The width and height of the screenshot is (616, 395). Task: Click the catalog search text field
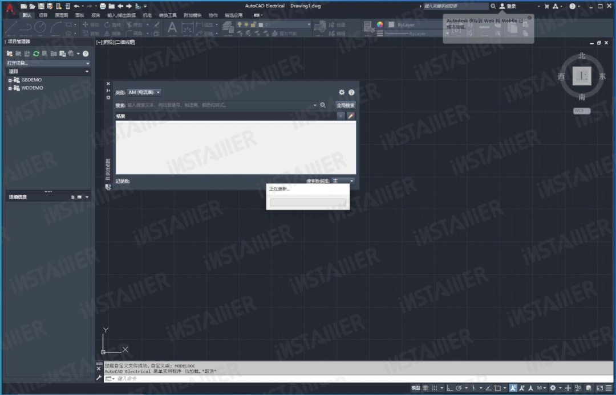[220, 105]
